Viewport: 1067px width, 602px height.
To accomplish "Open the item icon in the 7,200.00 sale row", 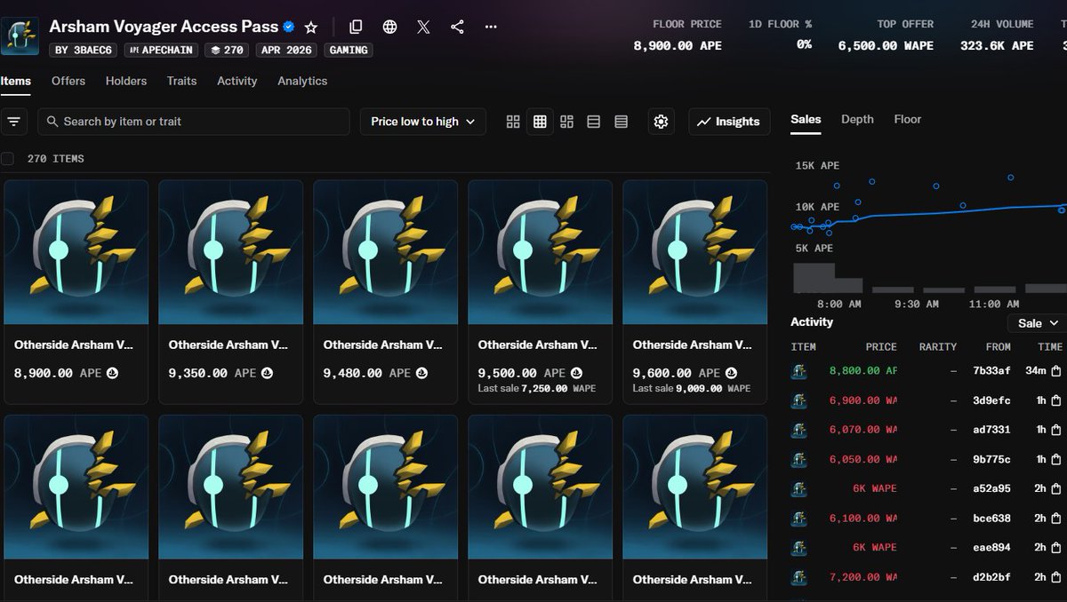I will (799, 577).
